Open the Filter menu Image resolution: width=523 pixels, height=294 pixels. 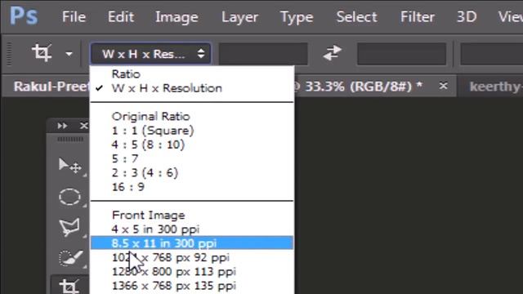[x=418, y=16]
